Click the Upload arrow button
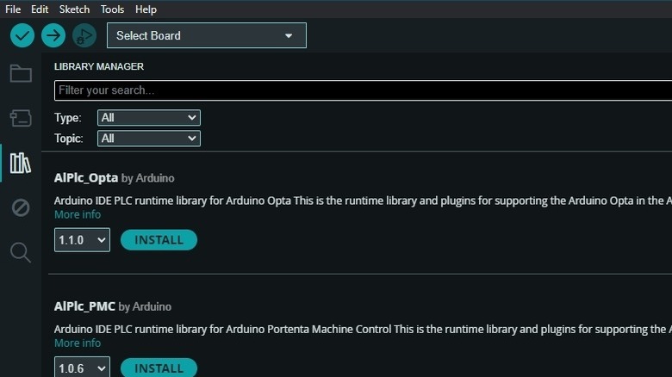The width and height of the screenshot is (672, 377). tap(53, 35)
